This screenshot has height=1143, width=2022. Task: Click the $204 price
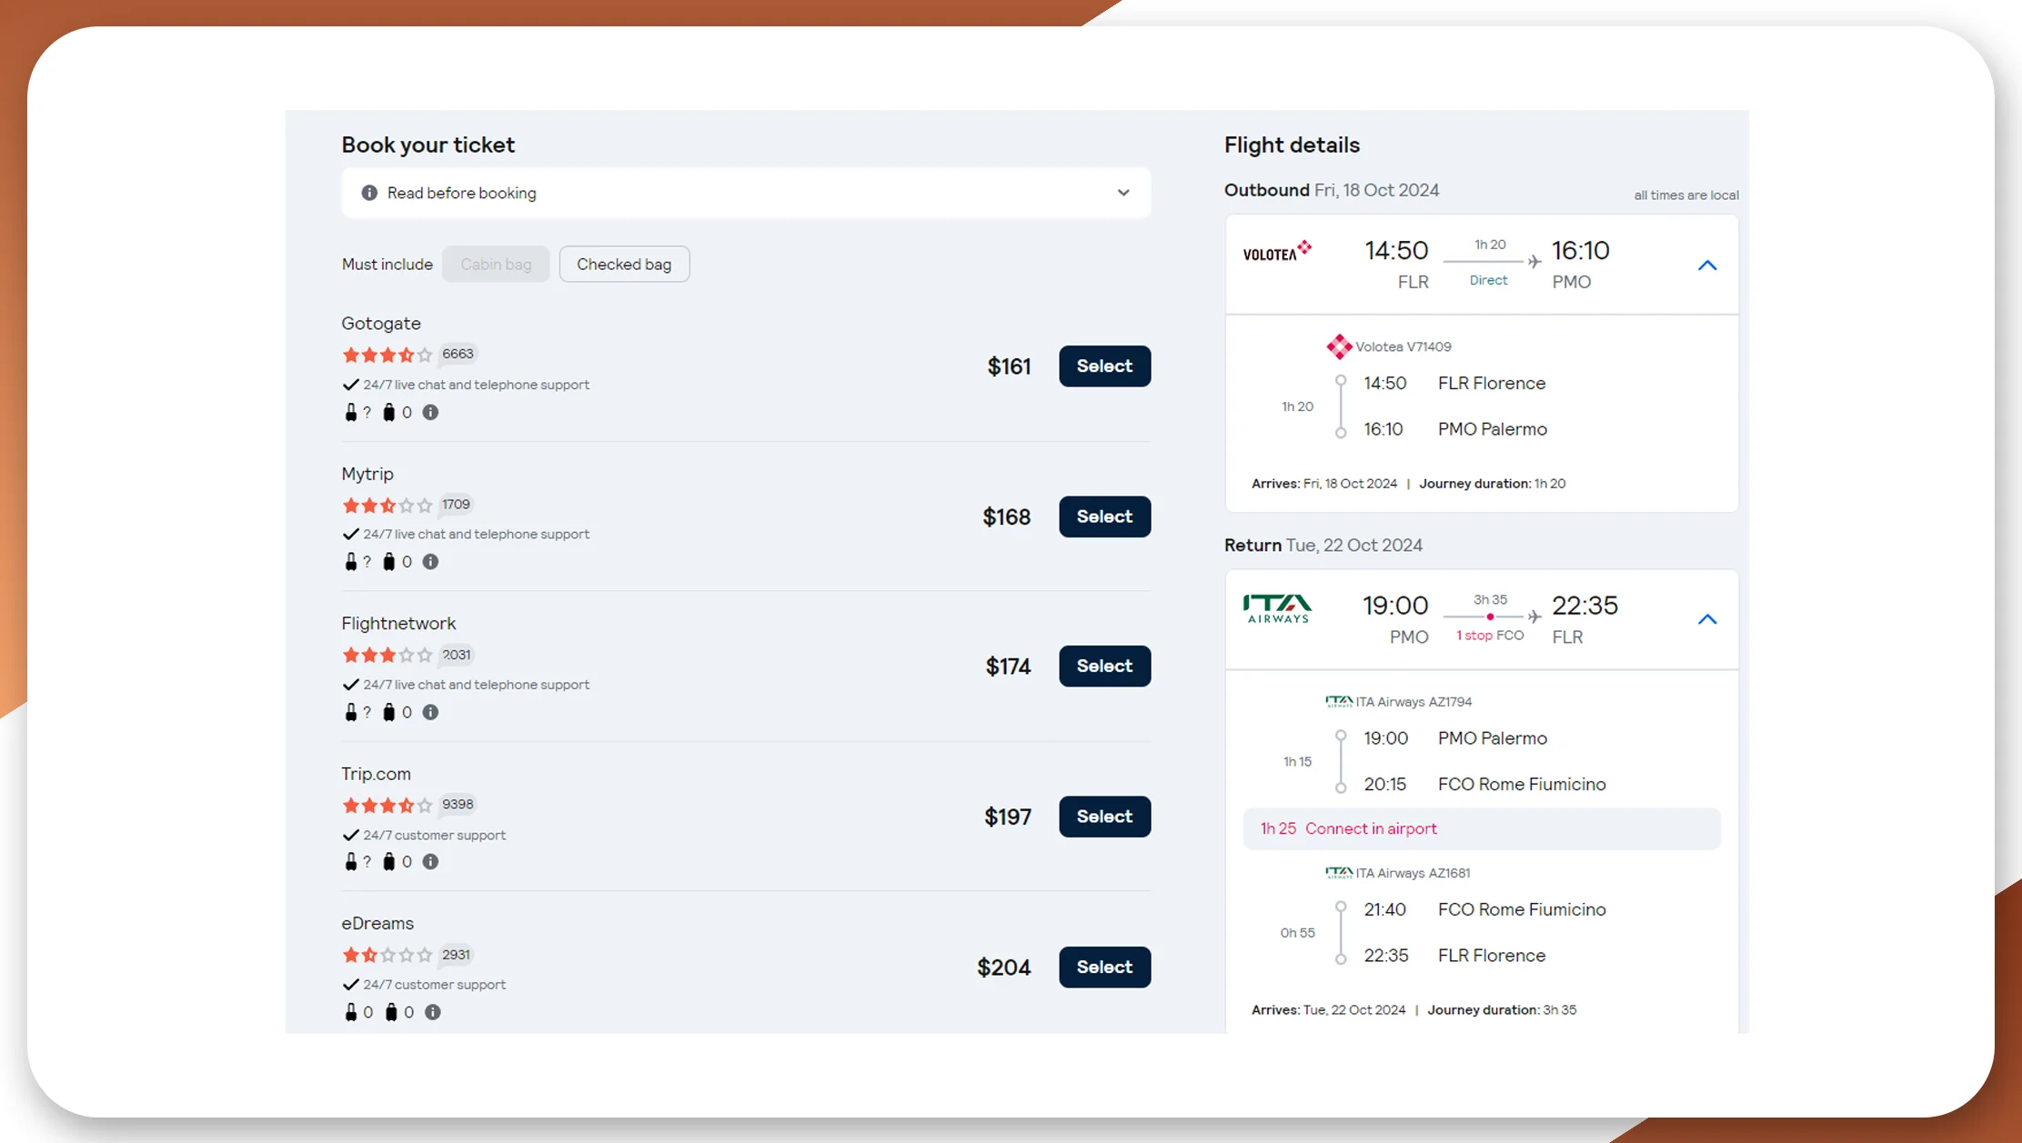(1004, 968)
